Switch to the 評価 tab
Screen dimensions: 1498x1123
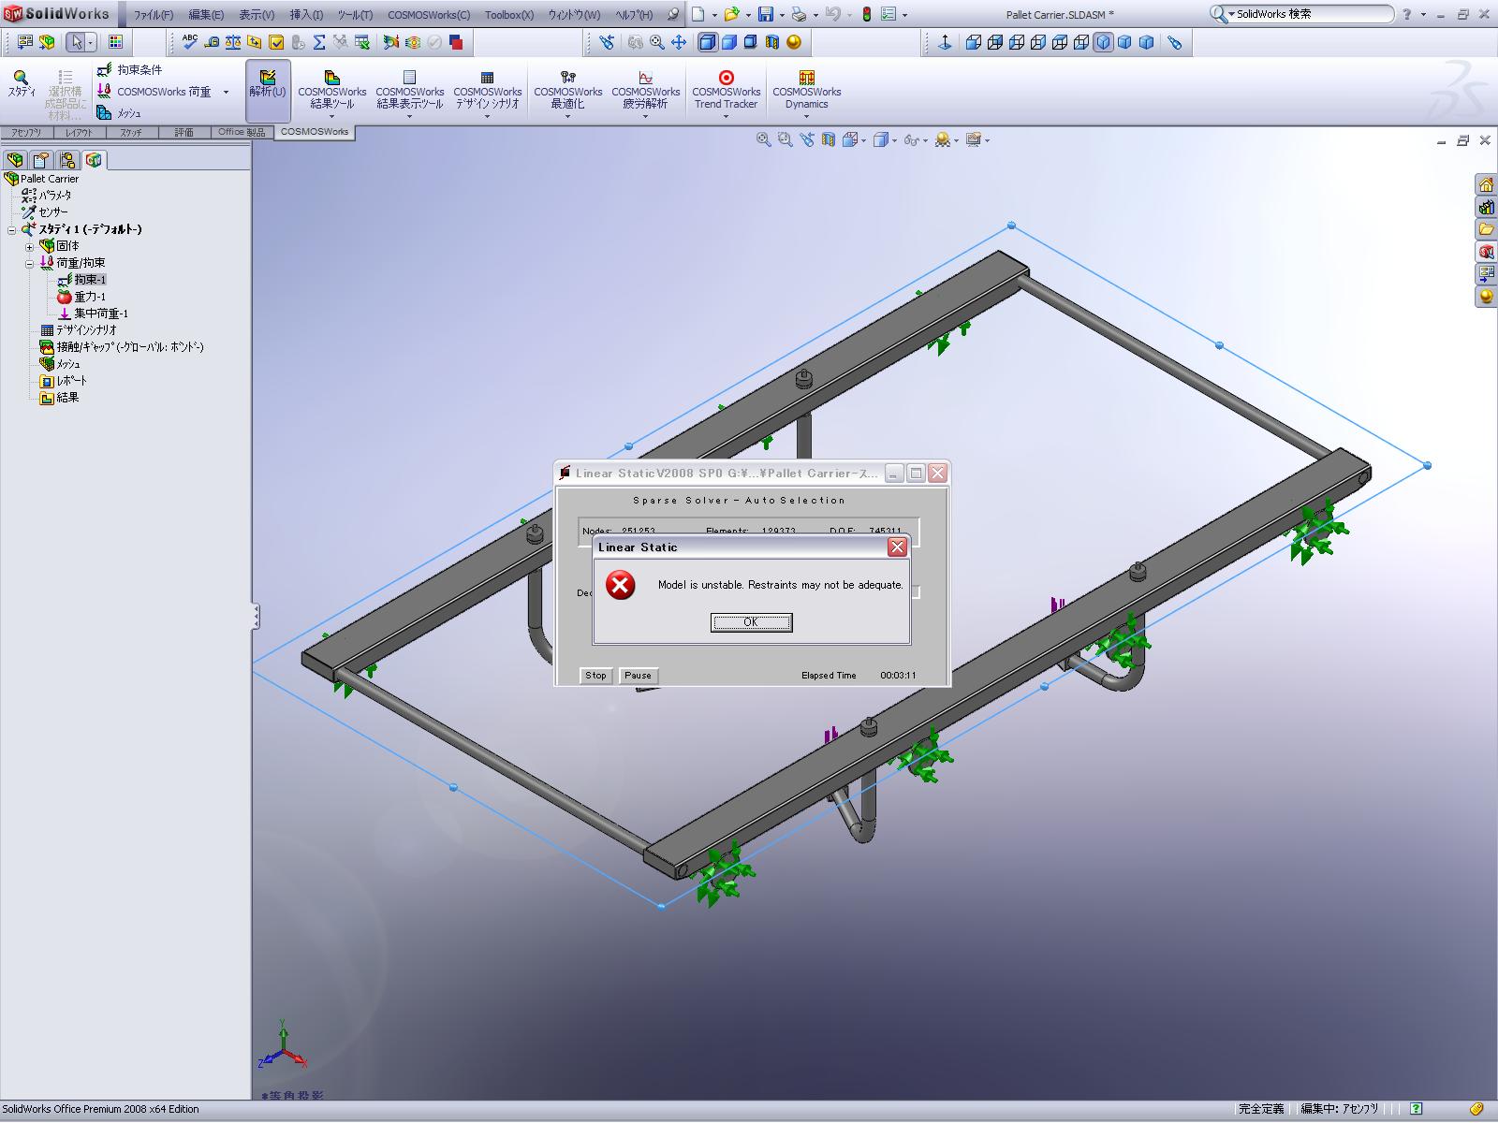184,132
